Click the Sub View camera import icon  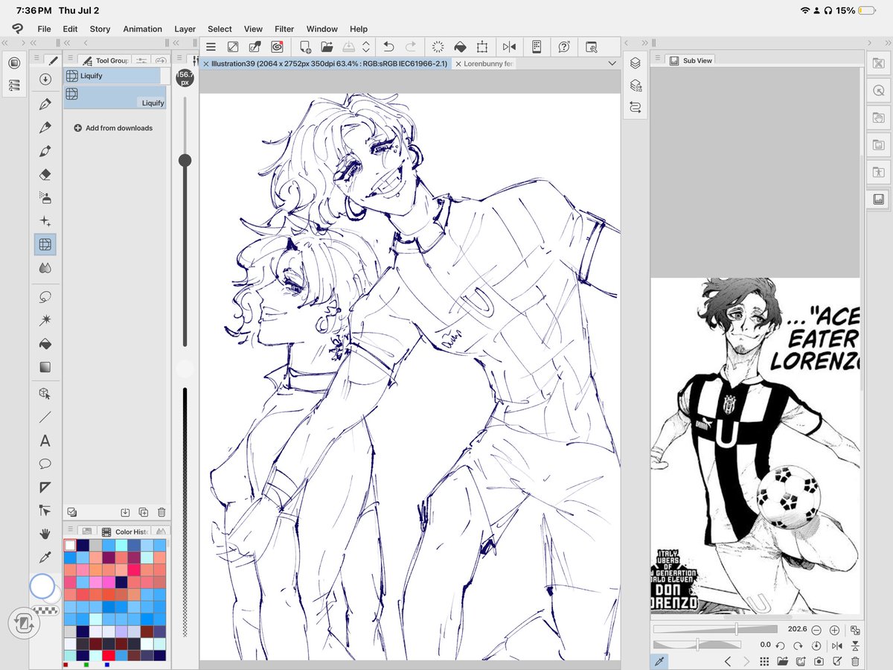(819, 661)
